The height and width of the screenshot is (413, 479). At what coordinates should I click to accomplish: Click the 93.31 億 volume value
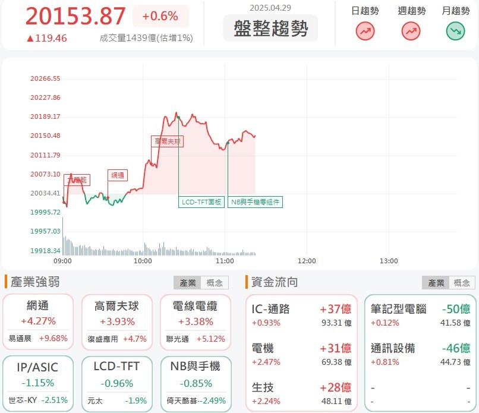coord(336,323)
